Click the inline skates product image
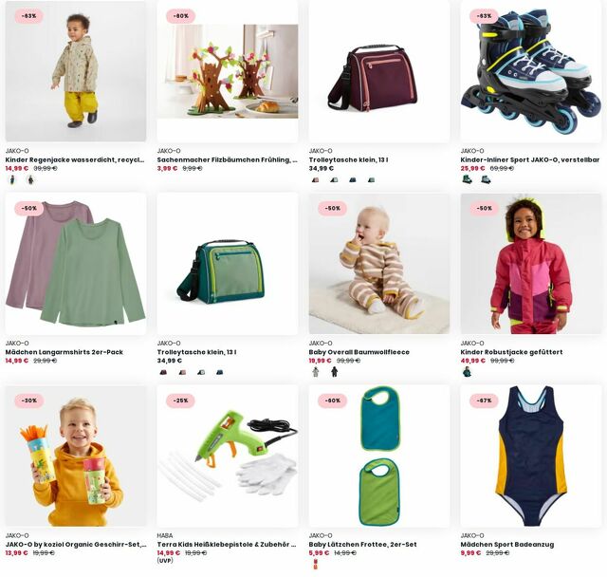Viewport: 607px width, 577px height. 531,71
